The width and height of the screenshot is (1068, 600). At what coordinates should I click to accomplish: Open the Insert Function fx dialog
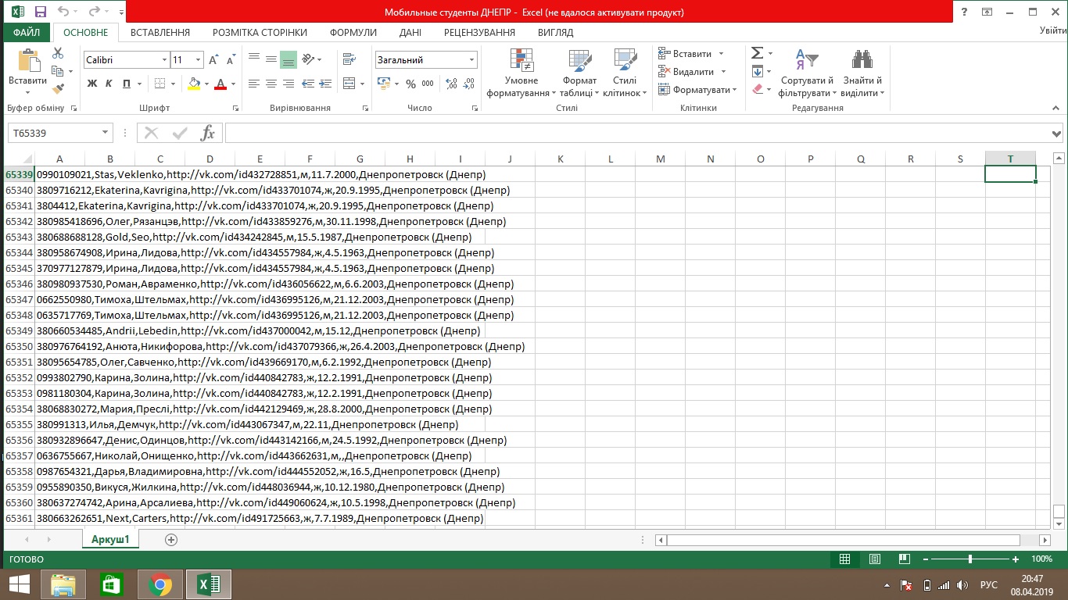[208, 133]
